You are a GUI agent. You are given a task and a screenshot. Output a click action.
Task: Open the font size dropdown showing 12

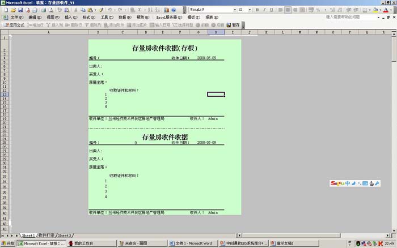pos(250,10)
